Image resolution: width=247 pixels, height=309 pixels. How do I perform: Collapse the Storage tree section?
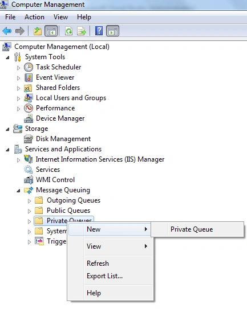pos(7,129)
